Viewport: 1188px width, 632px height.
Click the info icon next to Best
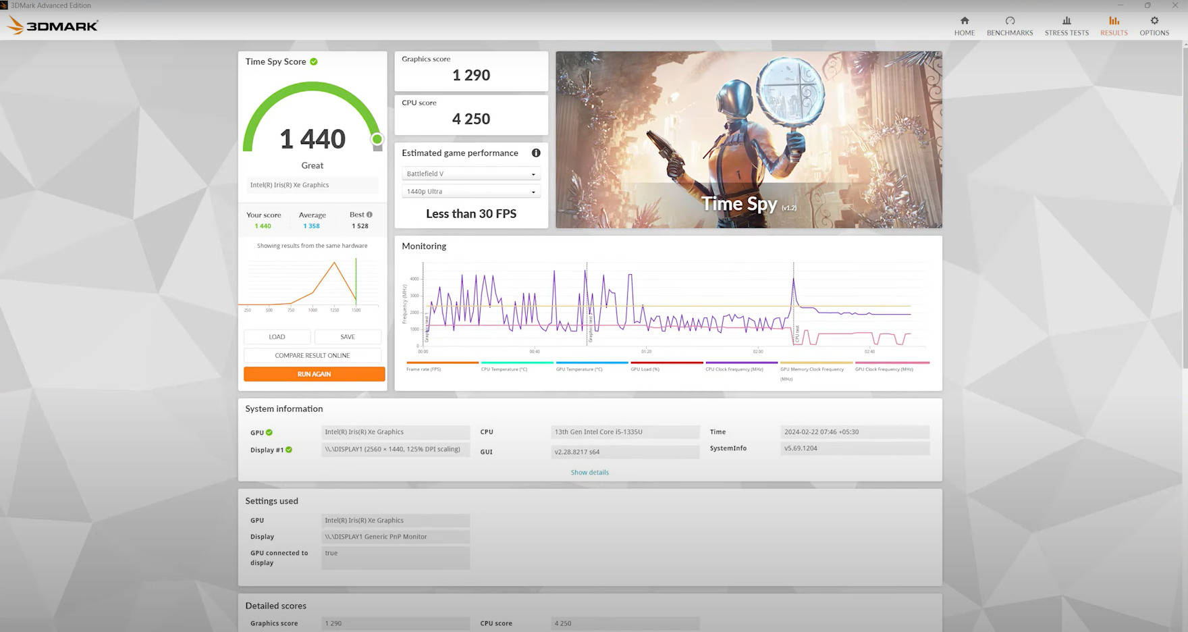point(369,215)
